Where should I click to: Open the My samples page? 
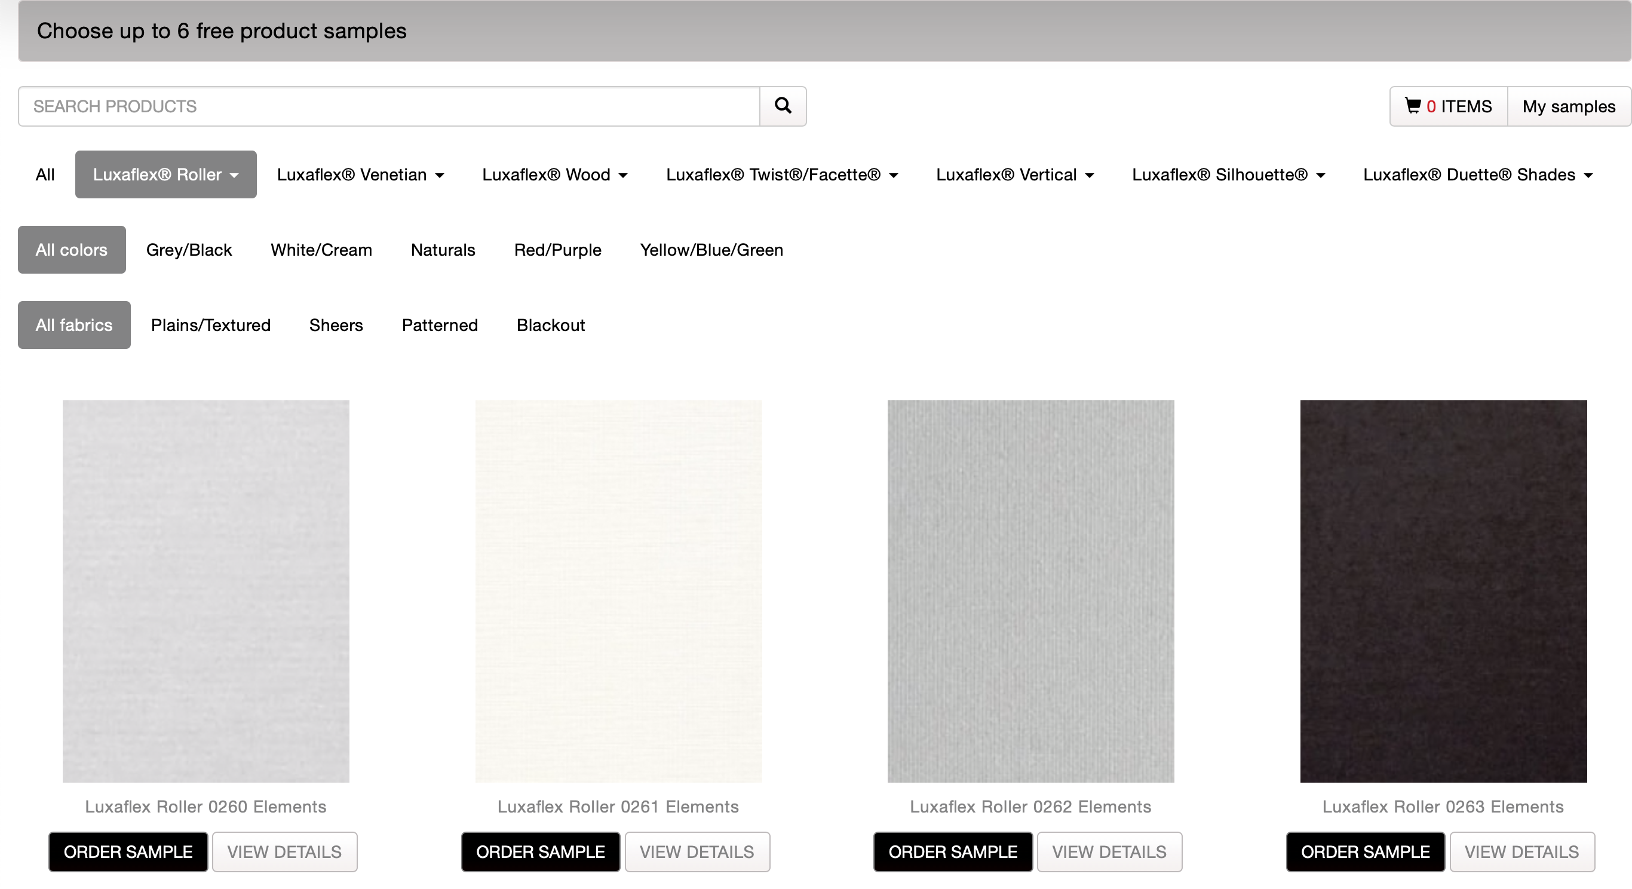(x=1568, y=106)
